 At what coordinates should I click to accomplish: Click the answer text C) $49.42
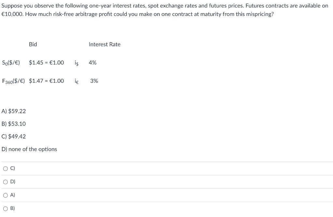[14, 137]
